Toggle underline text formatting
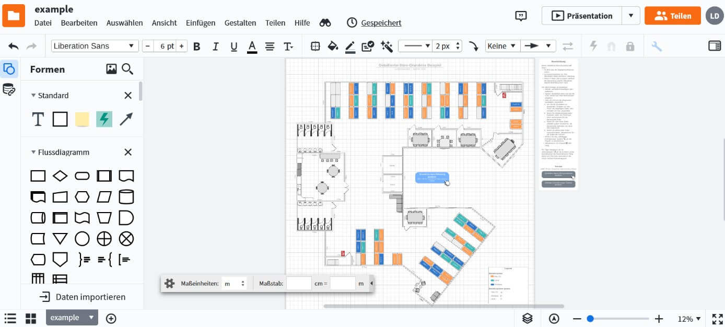Screen dimensions: 725x327 [x=234, y=46]
